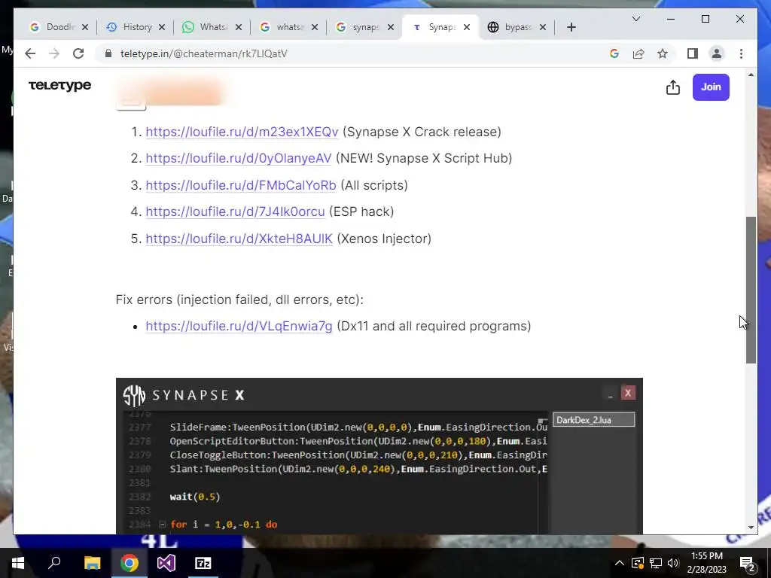This screenshot has width=771, height=578.
Task: Click the padlock site info icon
Action: pos(108,53)
